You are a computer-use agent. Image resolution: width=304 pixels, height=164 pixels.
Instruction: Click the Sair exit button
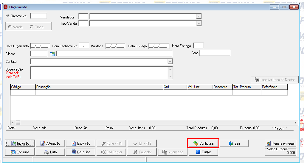(234, 143)
